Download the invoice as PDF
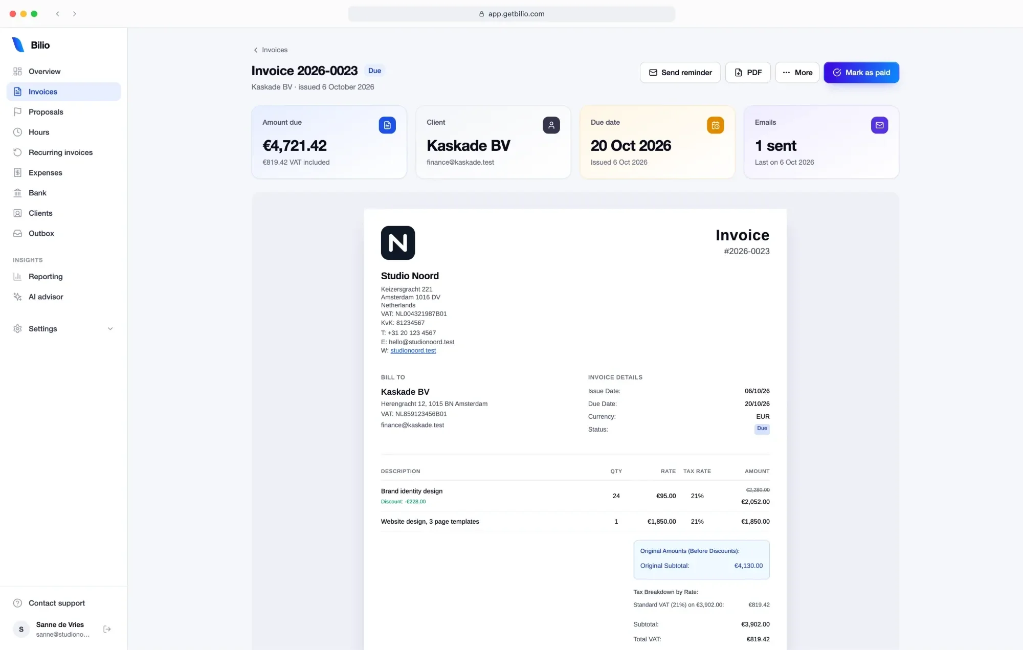The image size is (1023, 650). (748, 73)
